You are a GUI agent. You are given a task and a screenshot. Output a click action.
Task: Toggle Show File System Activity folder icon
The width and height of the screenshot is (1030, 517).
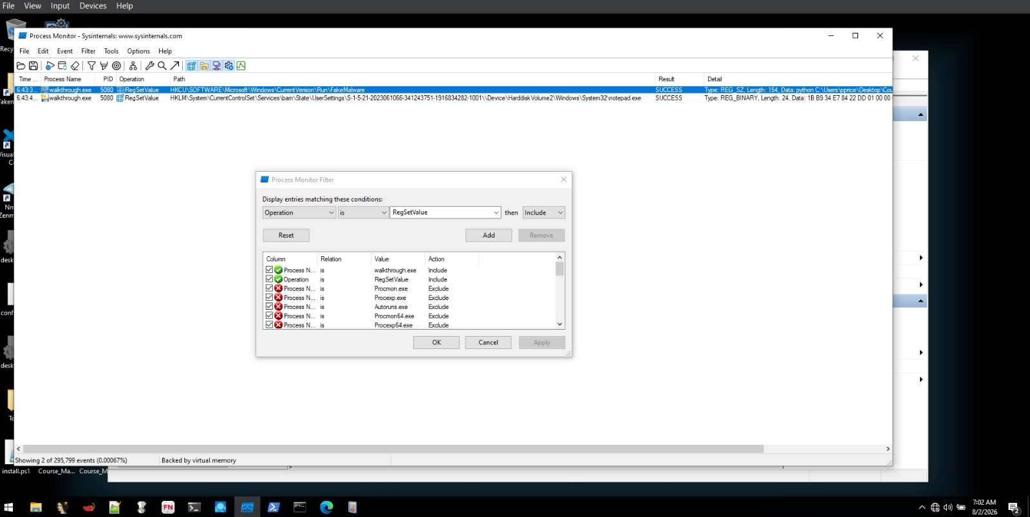204,66
